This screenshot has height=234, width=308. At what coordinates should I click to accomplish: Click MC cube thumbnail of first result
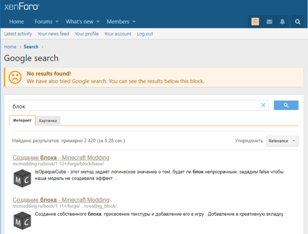click(x=22, y=178)
